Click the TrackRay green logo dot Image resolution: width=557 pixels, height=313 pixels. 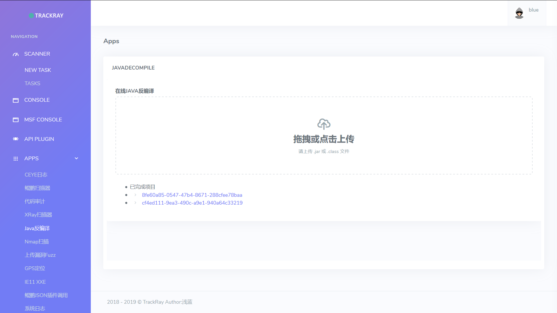(x=31, y=16)
